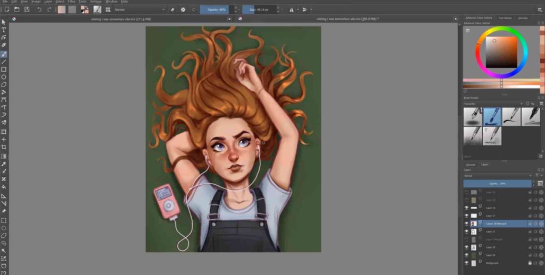Open the Filter menu

point(72,2)
